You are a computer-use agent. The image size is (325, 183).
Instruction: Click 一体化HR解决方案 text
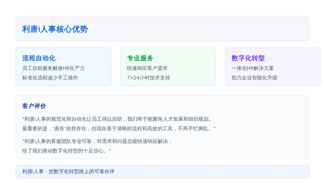point(253,68)
